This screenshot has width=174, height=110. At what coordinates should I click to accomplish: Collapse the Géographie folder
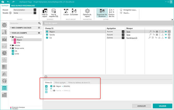[x=11, y=37]
